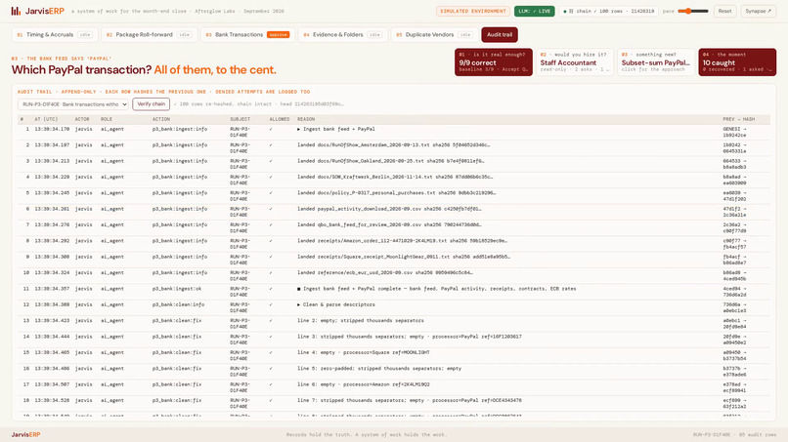Click the line 4 Square ref=MOONLIGHT row

[394, 356]
